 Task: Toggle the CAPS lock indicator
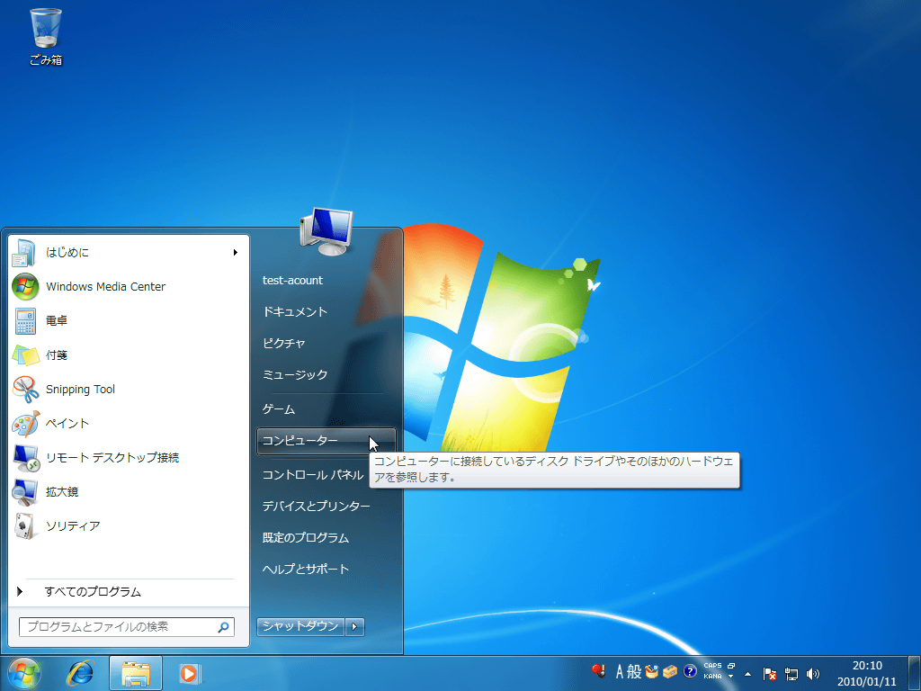pyautogui.click(x=712, y=666)
